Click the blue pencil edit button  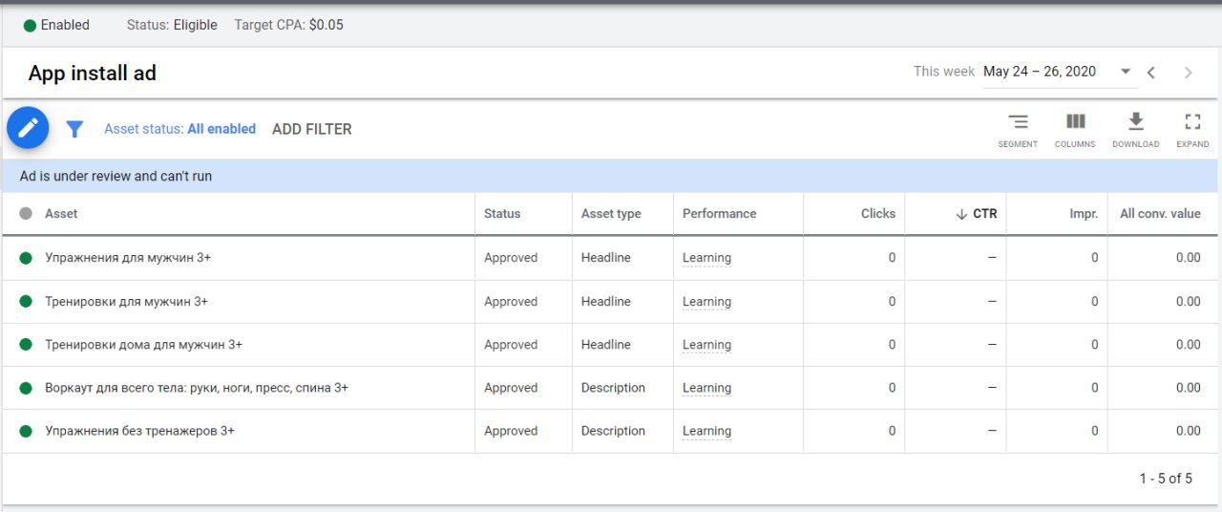point(28,127)
